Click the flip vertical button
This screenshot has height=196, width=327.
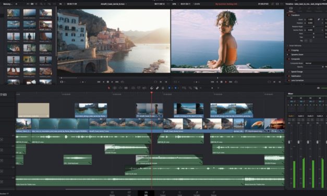coord(310,41)
